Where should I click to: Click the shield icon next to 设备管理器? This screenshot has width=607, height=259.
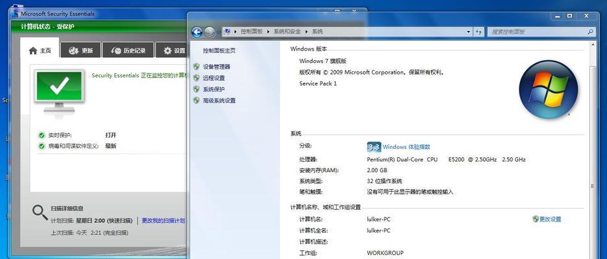(x=196, y=67)
